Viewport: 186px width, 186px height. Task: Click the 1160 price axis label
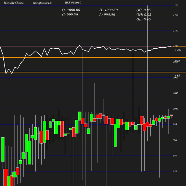(176, 15)
